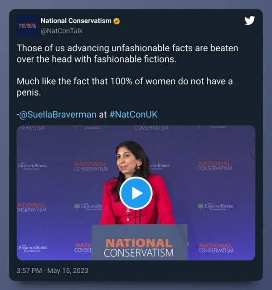Click the bottom-right National Conservatism backdrop logo
The width and height of the screenshot is (272, 290).
[216, 248]
